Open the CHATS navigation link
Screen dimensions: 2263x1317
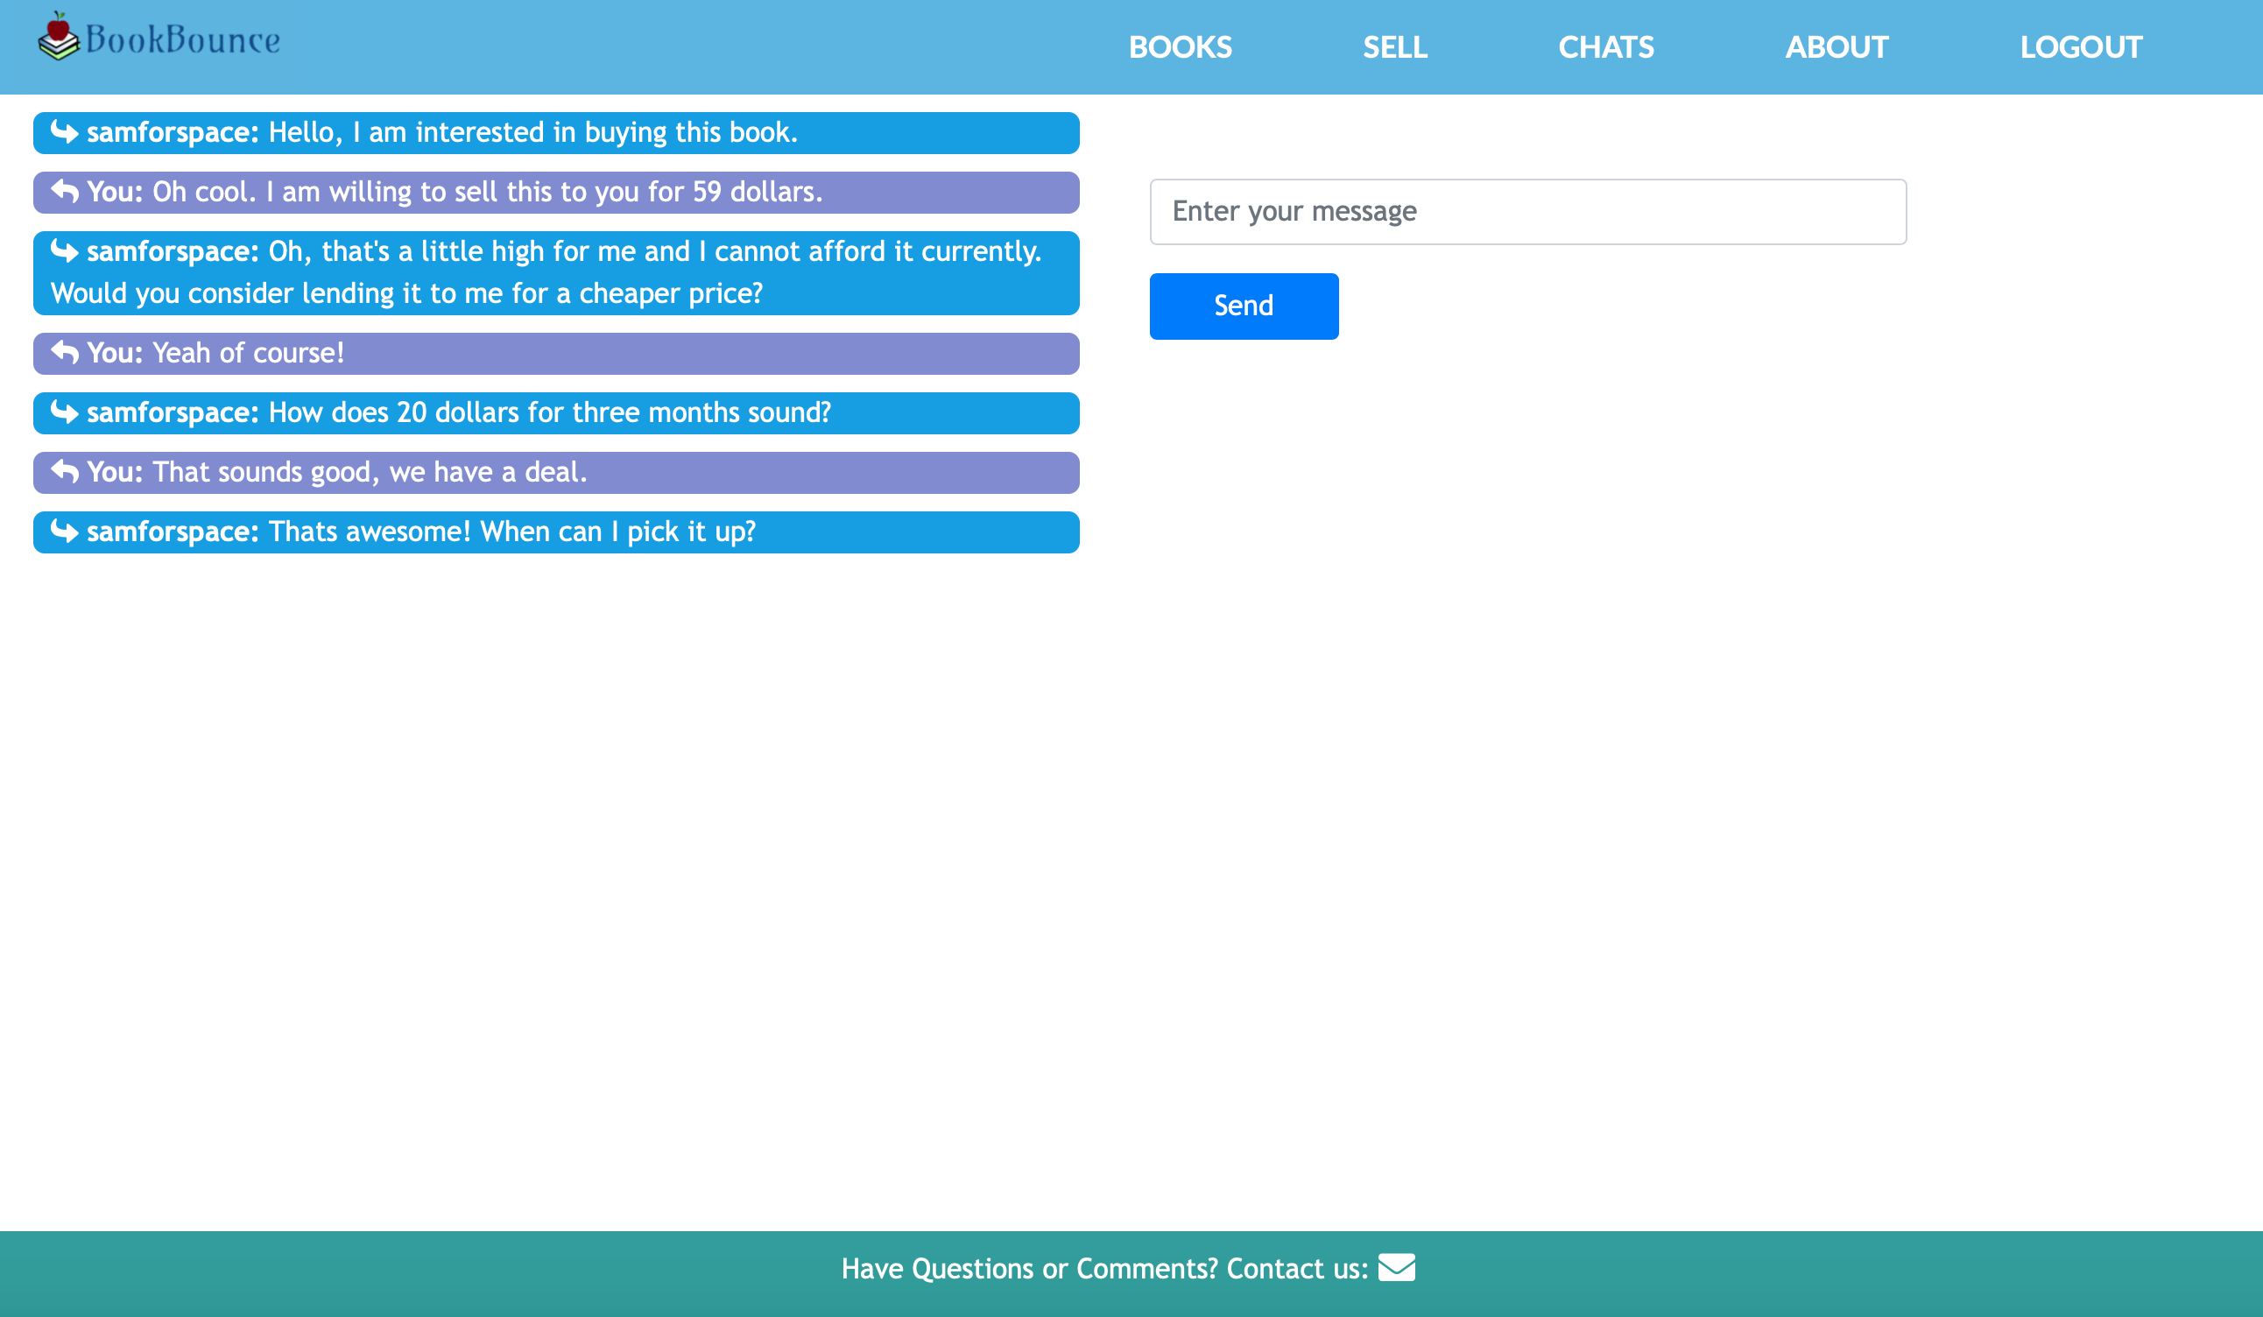point(1604,46)
